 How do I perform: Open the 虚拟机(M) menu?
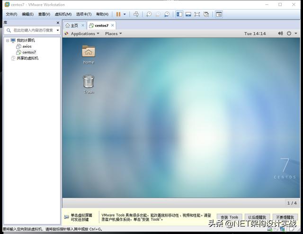click(63, 14)
